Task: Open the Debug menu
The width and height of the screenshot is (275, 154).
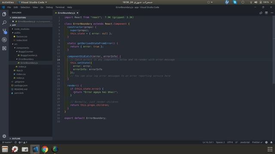Action: click(49, 7)
